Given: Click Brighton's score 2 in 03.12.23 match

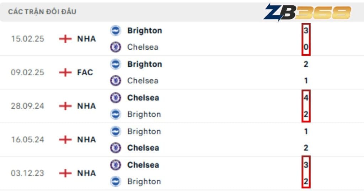Looking at the screenshot, I should click(306, 181).
